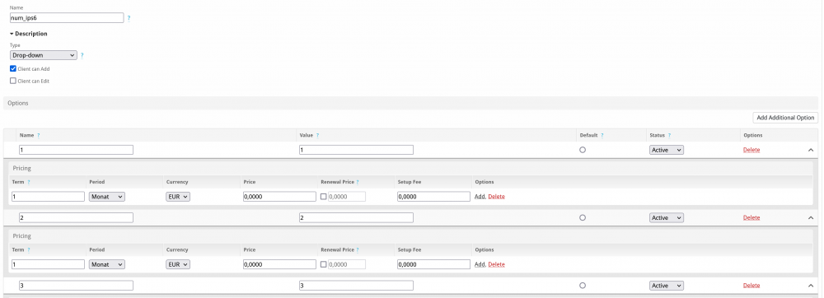Click Renewal Price input for option 2
The image size is (824, 298).
pos(347,264)
